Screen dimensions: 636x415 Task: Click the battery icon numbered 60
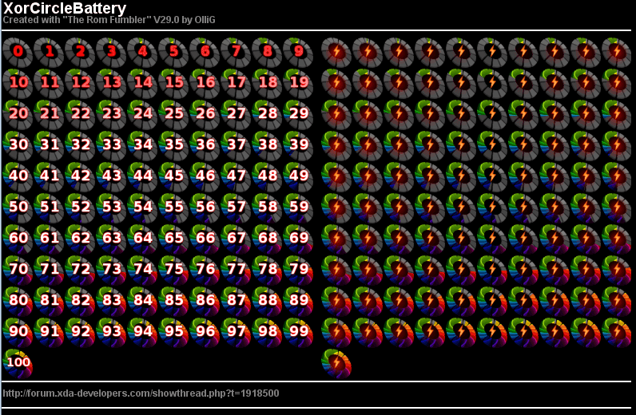pos(18,239)
